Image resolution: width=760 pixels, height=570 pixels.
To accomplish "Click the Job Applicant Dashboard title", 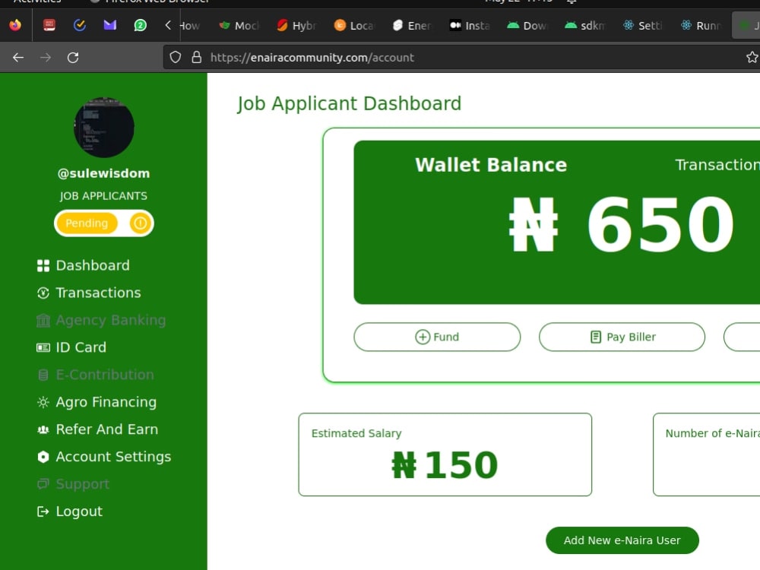I will 349,103.
